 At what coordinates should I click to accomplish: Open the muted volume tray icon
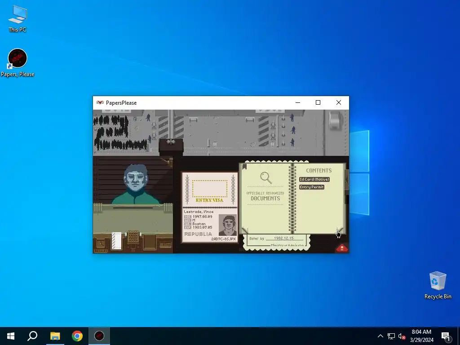402,336
